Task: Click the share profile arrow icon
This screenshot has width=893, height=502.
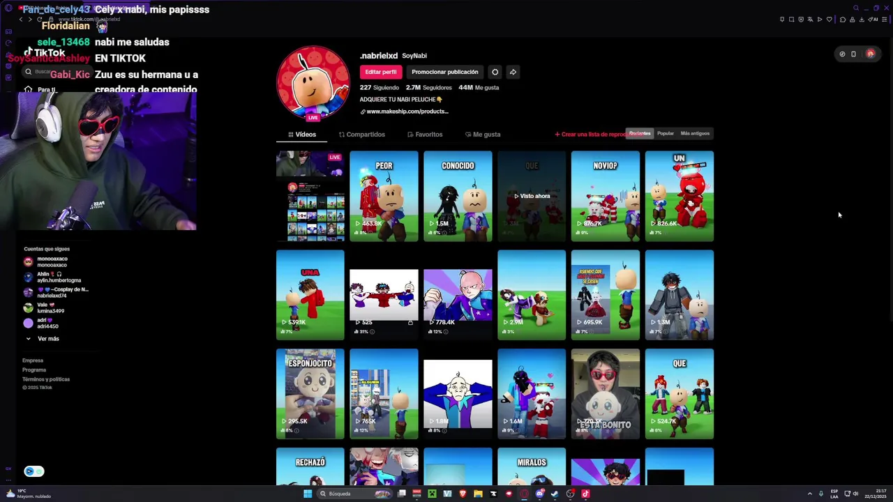Action: coord(513,72)
